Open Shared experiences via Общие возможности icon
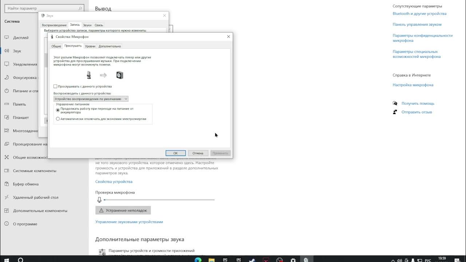Image resolution: width=466 pixels, height=262 pixels. [x=7, y=158]
